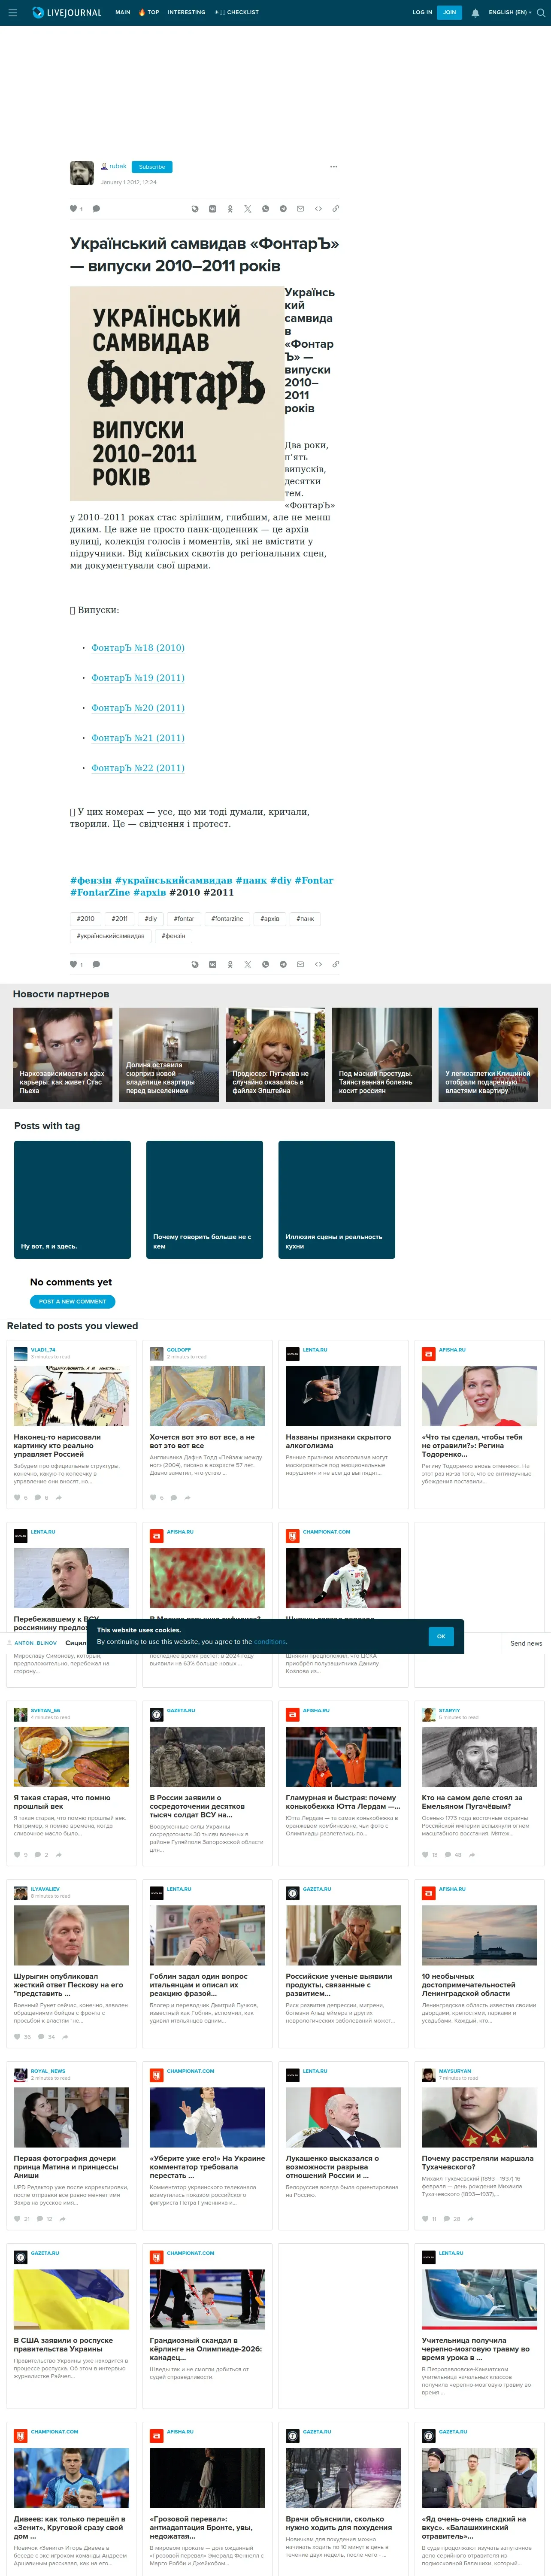
Task: Accept cookies with the OK button
Action: [441, 1636]
